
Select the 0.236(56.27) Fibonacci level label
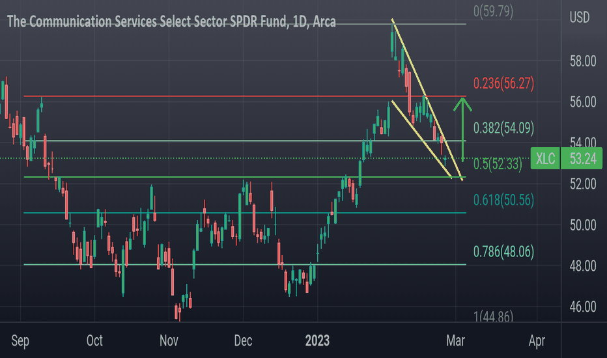pyautogui.click(x=503, y=83)
